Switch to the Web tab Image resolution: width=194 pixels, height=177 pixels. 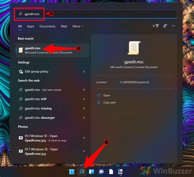pos(64,26)
